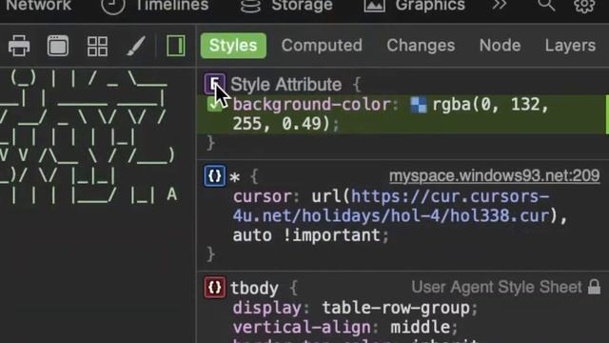The height and width of the screenshot is (343, 609).
Task: Open inspector settings gear
Action: coord(584,6)
